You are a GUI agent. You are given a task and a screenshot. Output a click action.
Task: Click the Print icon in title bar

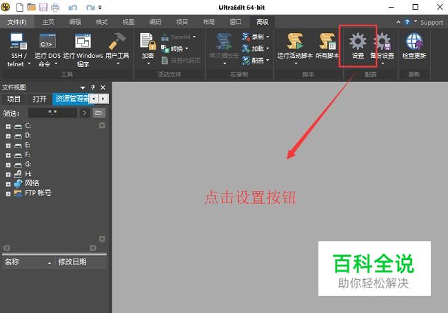coord(55,7)
